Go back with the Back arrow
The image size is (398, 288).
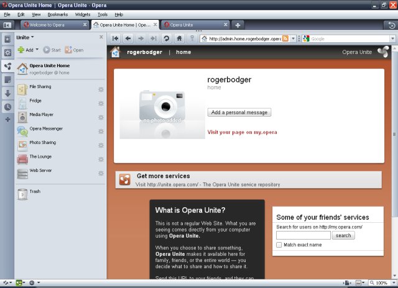(x=128, y=38)
